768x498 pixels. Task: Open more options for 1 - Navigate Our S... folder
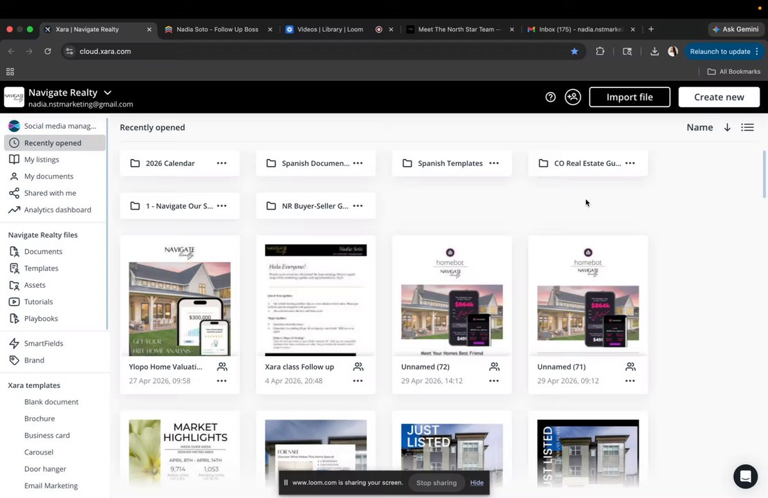pos(222,205)
